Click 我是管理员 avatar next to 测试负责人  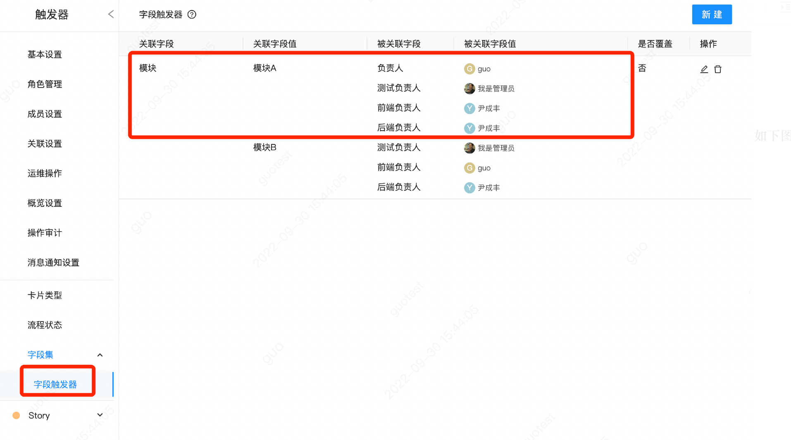(x=469, y=88)
